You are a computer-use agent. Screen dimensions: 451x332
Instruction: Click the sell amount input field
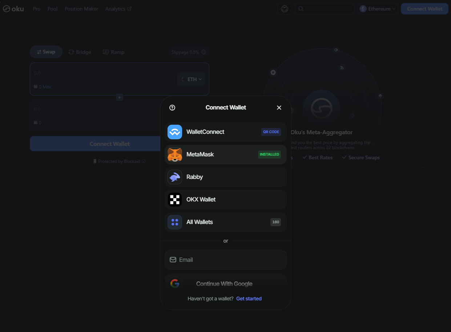(104, 73)
